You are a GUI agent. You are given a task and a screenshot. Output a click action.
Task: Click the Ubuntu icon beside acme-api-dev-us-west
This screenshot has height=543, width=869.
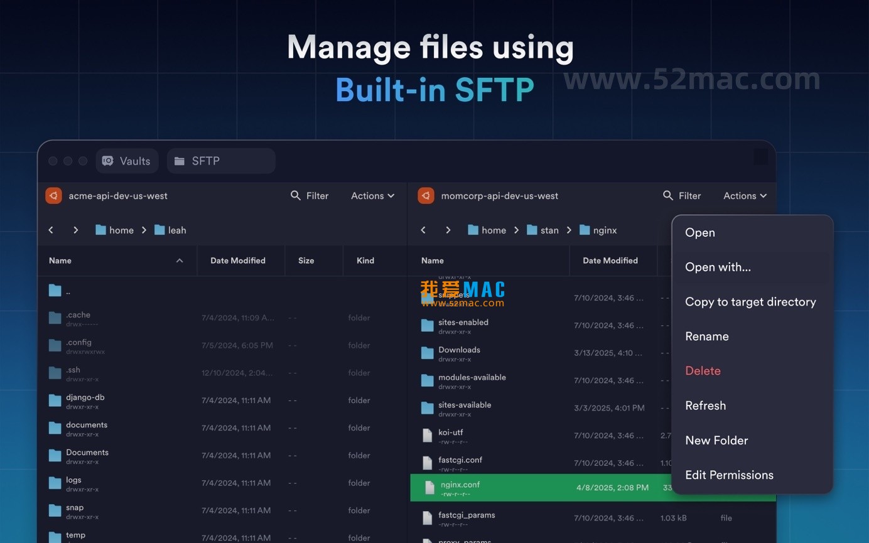pos(54,196)
